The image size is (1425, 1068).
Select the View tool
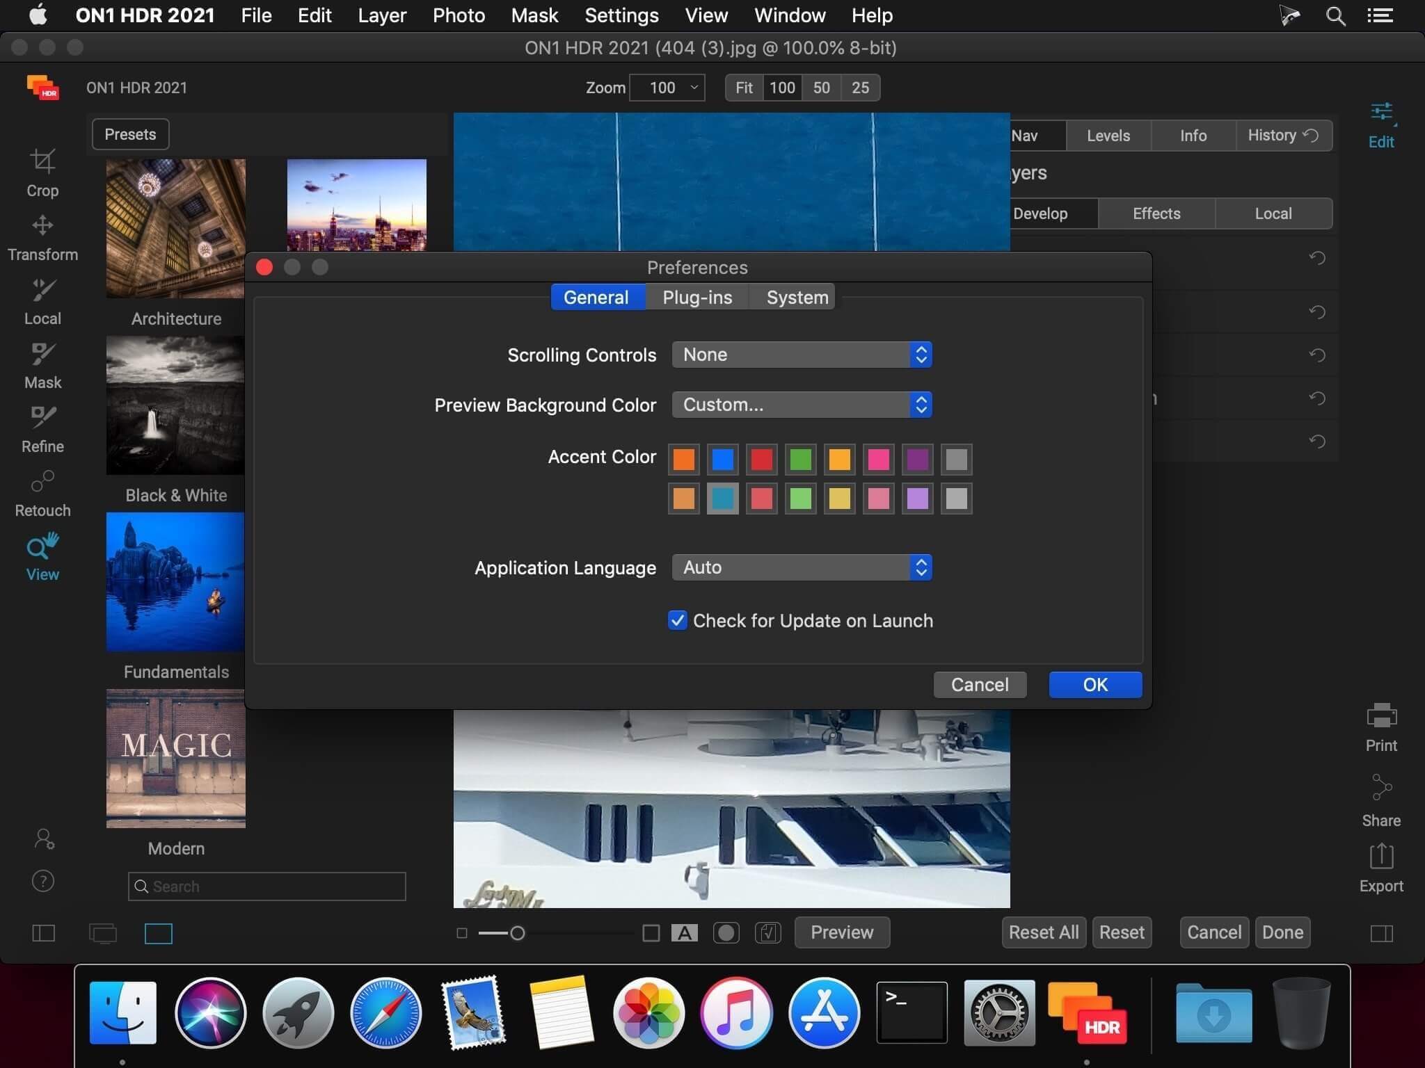[x=42, y=558]
